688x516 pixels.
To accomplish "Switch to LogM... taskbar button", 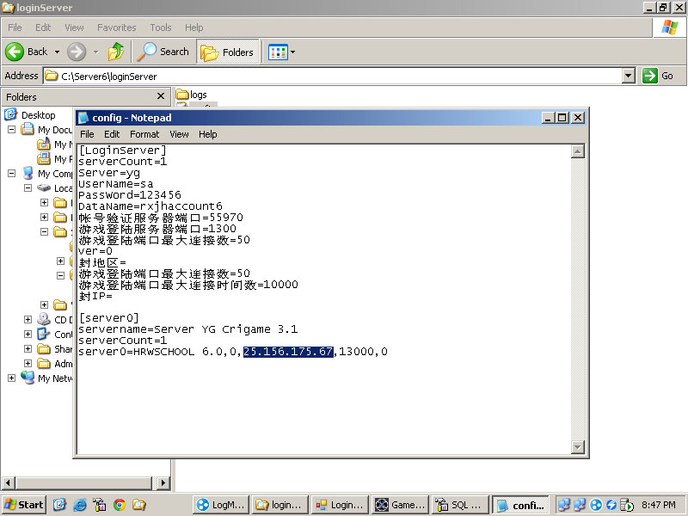I will (221, 505).
